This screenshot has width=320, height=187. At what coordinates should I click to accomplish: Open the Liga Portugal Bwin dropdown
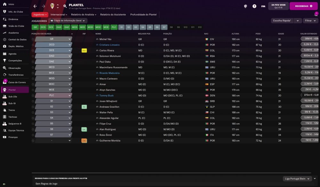[x=297, y=179]
